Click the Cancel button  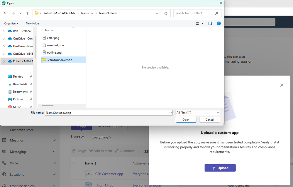(210, 120)
